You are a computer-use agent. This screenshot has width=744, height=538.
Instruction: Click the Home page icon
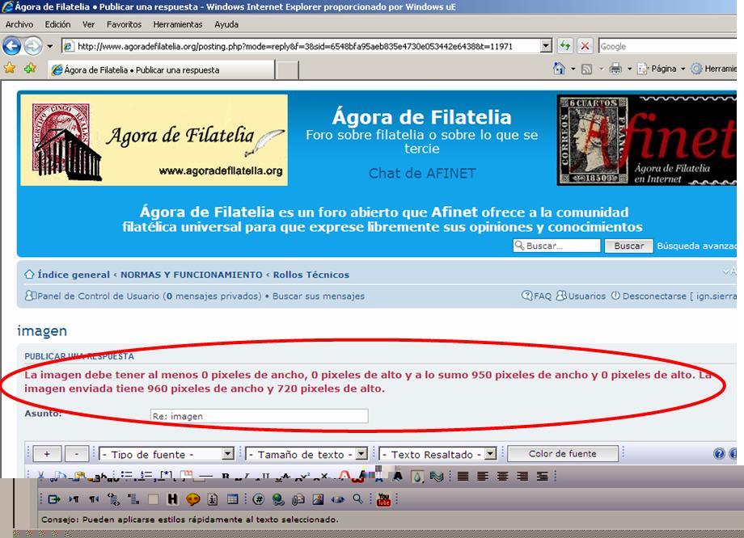559,69
